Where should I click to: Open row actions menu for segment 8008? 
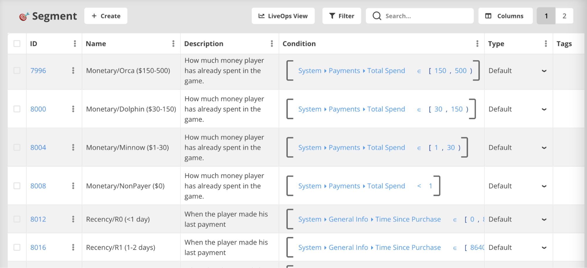point(73,186)
